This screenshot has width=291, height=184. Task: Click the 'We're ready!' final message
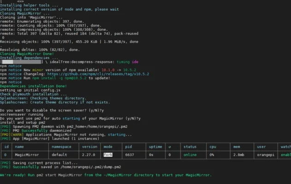[x=106, y=175]
